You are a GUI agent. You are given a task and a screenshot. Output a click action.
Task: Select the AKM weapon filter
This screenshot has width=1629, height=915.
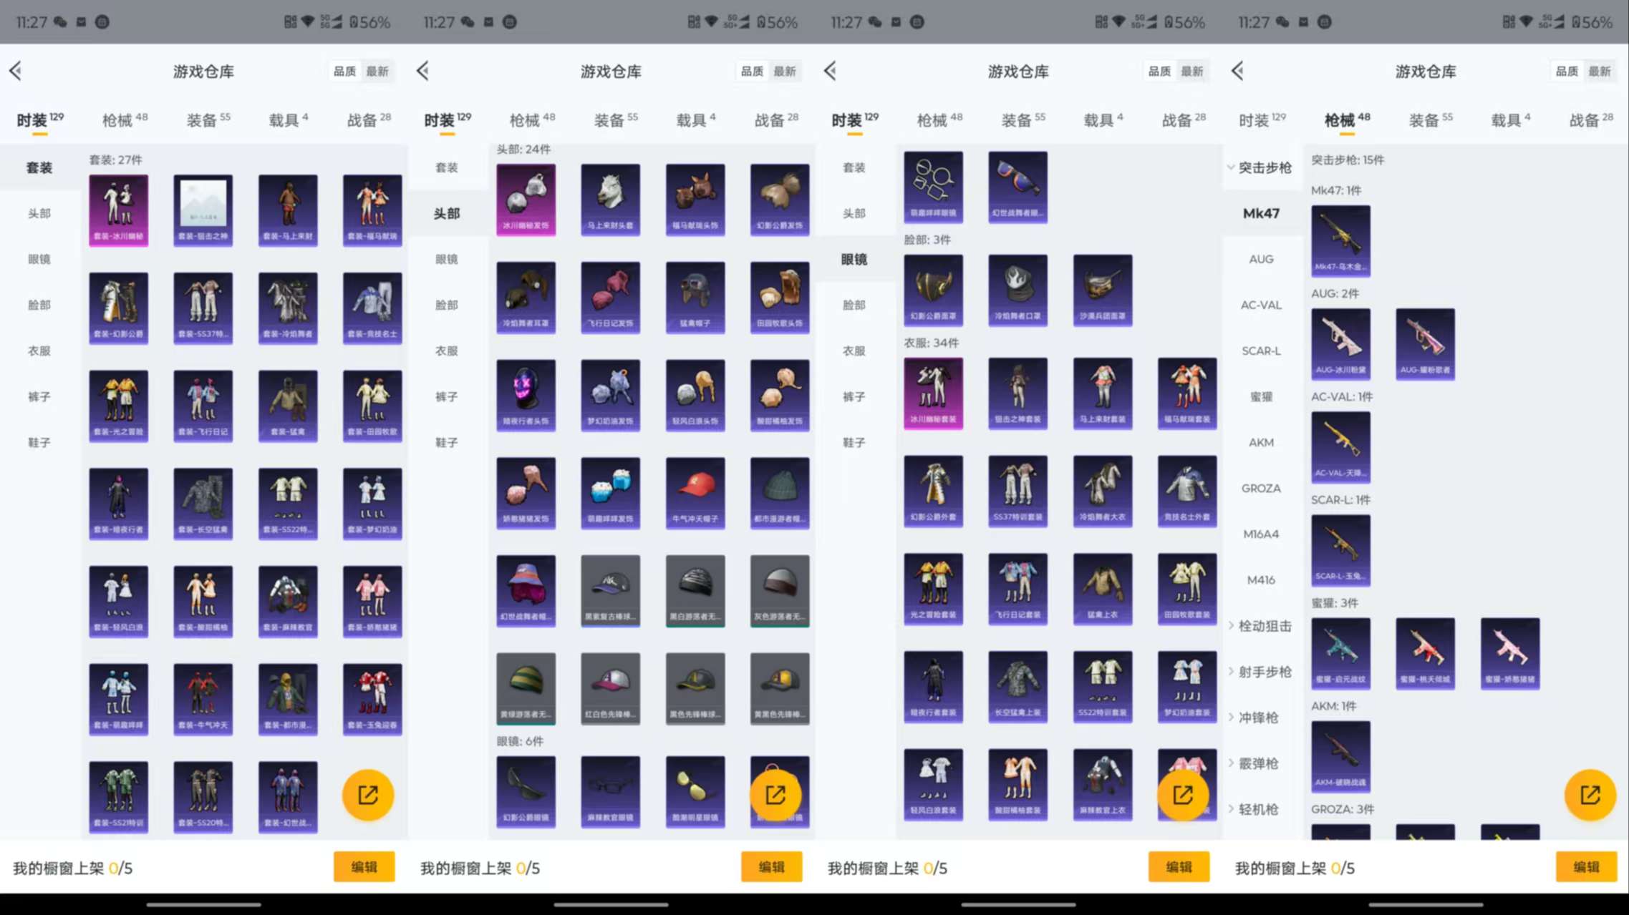(x=1261, y=442)
